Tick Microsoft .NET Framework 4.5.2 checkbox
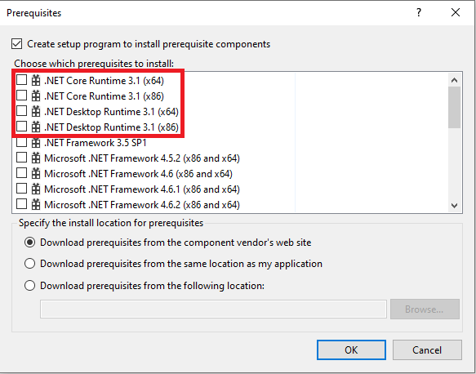 coord(21,158)
